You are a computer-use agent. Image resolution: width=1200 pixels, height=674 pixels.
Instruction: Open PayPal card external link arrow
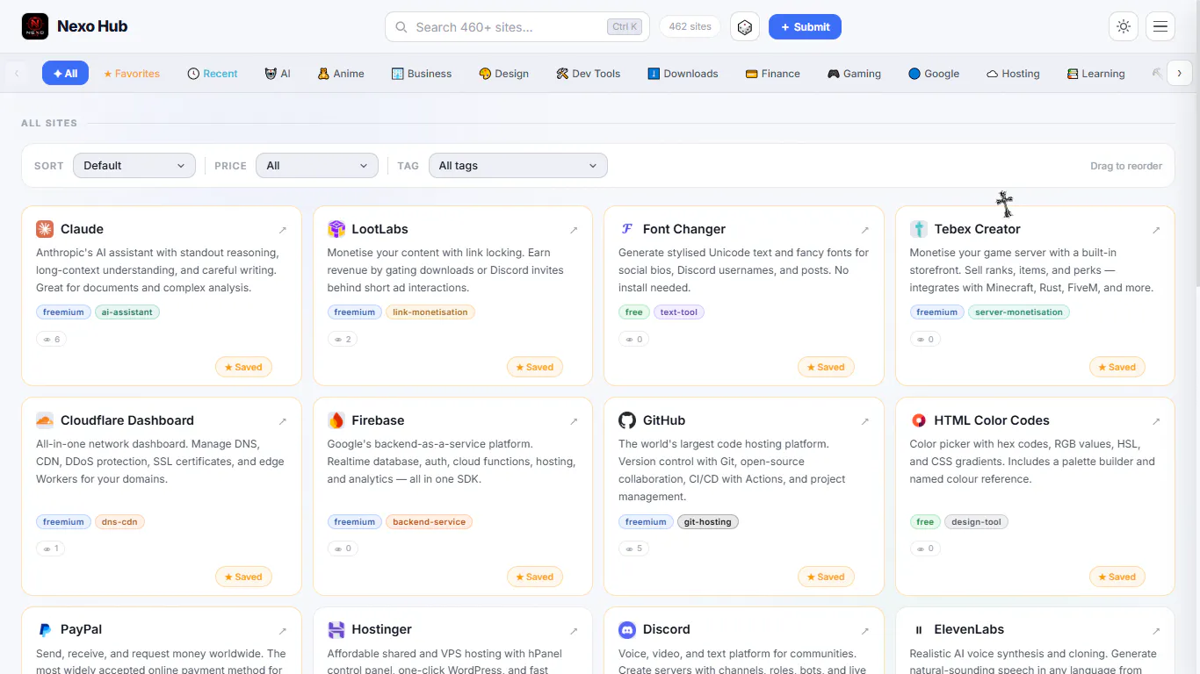[x=283, y=630]
